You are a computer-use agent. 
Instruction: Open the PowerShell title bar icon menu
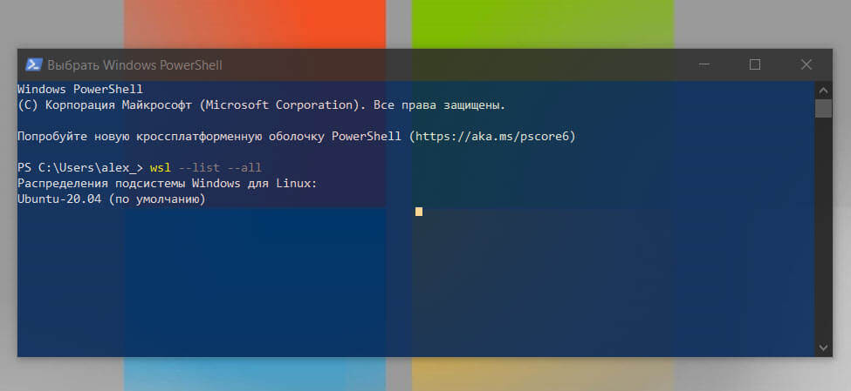pyautogui.click(x=34, y=65)
